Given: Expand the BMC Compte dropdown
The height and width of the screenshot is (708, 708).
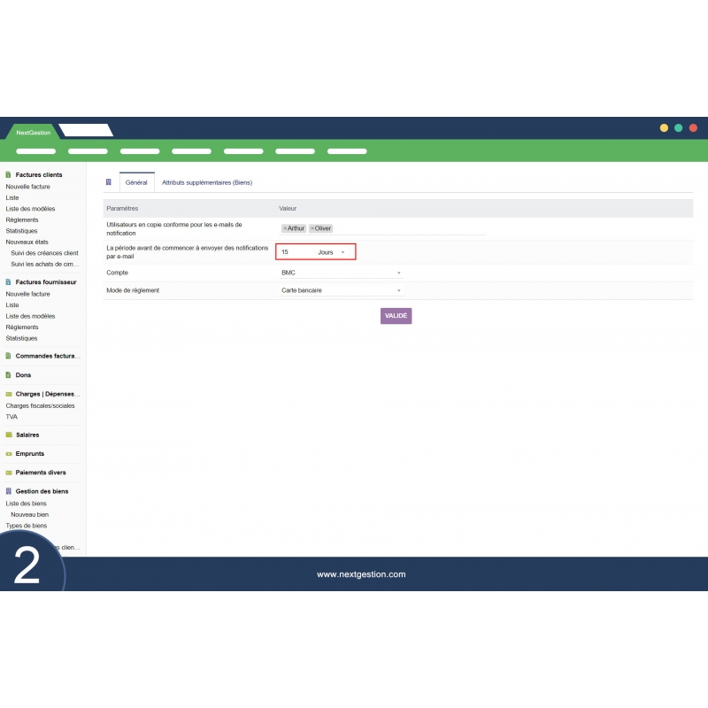Looking at the screenshot, I should (x=399, y=273).
